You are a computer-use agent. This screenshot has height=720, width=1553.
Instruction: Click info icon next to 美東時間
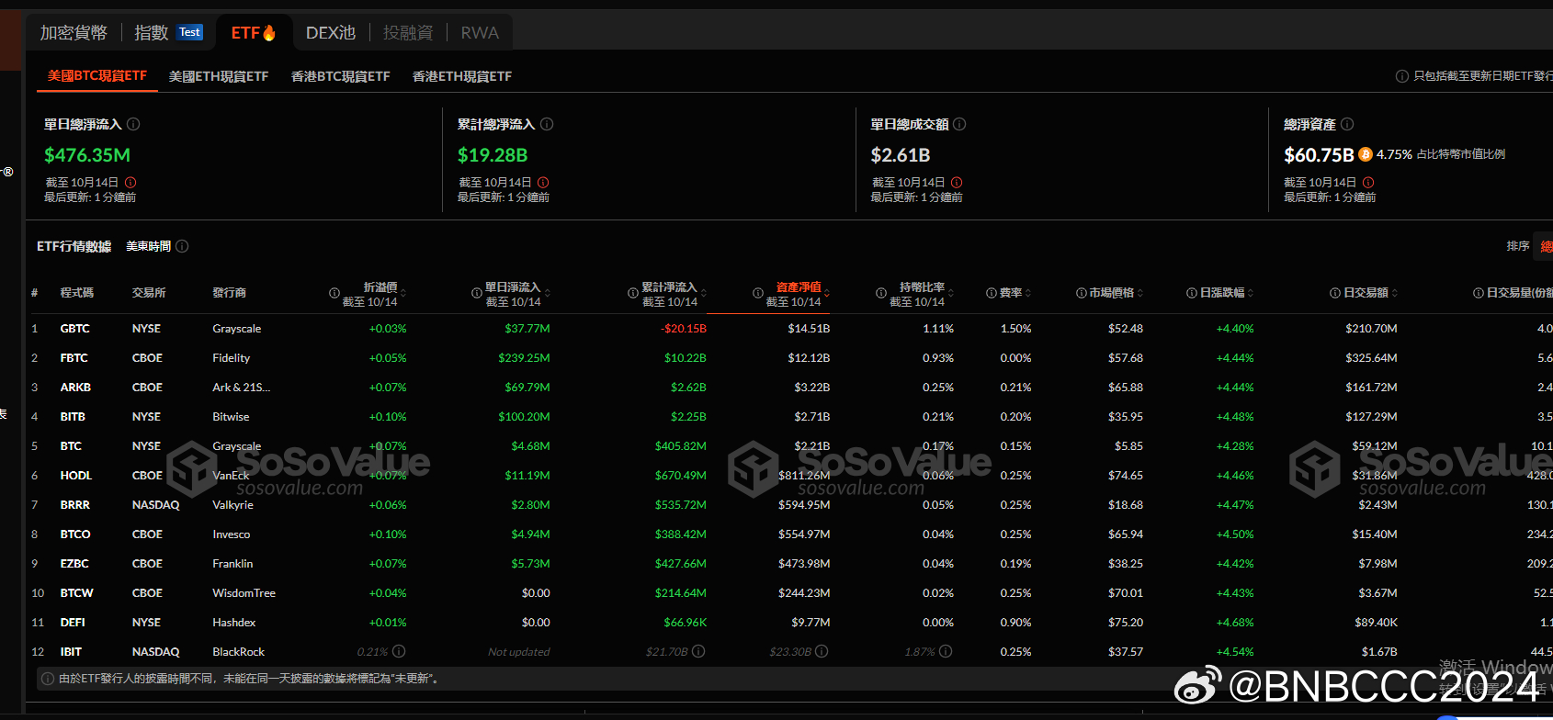pyautogui.click(x=182, y=246)
